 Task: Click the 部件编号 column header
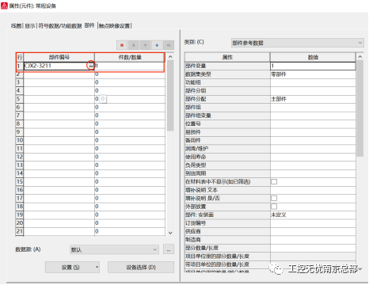(59, 57)
